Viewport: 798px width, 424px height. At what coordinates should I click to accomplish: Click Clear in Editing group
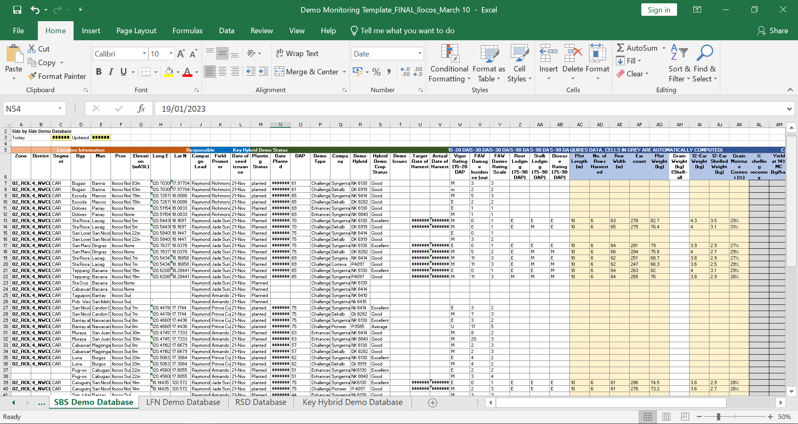pyautogui.click(x=632, y=74)
